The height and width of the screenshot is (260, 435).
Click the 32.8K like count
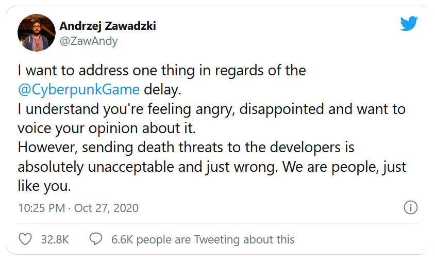54,239
